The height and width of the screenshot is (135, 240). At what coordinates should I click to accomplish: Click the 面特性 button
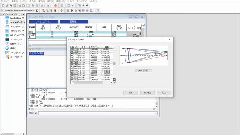(74, 22)
